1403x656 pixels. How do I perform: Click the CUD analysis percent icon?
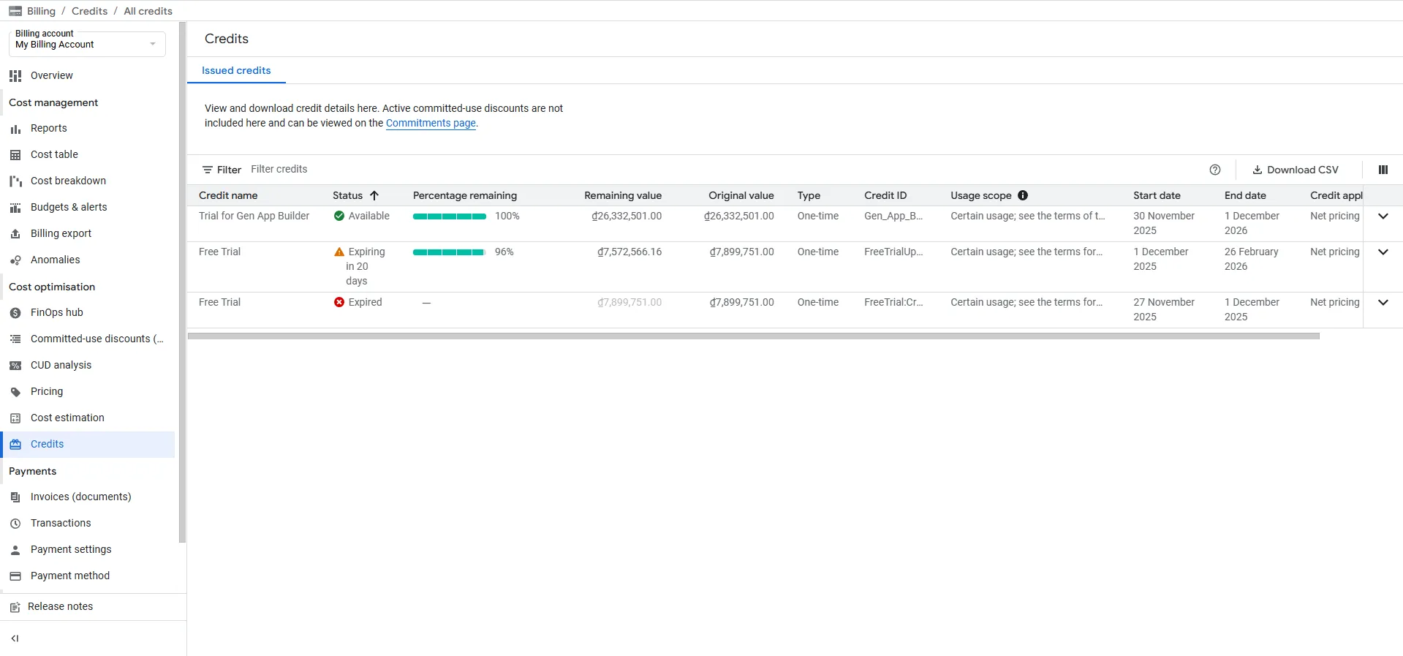[x=15, y=366]
